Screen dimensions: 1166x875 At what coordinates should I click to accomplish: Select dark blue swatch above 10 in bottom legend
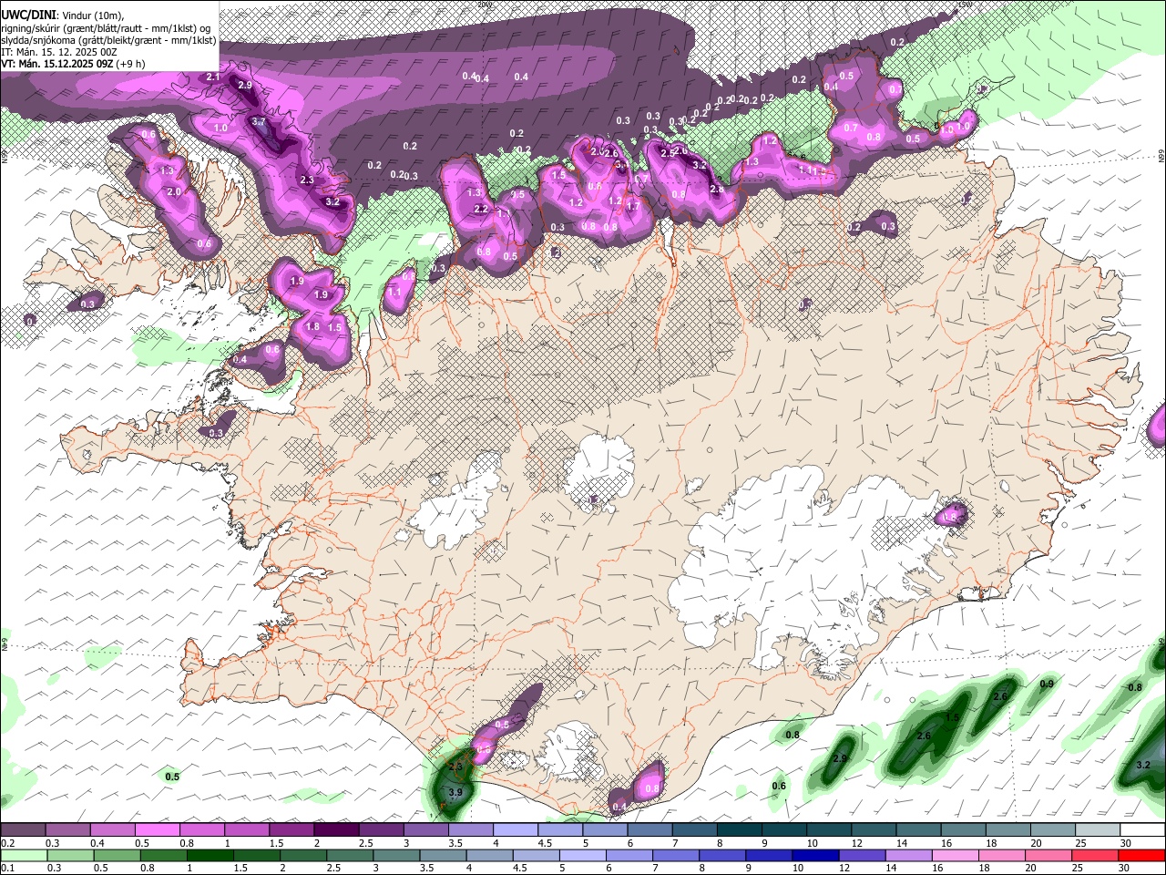click(815, 856)
